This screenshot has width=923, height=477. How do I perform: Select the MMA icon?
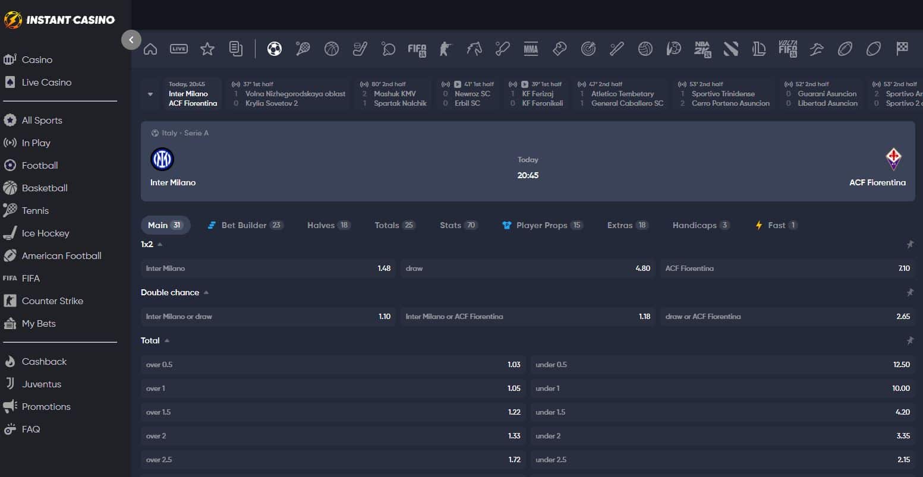531,49
